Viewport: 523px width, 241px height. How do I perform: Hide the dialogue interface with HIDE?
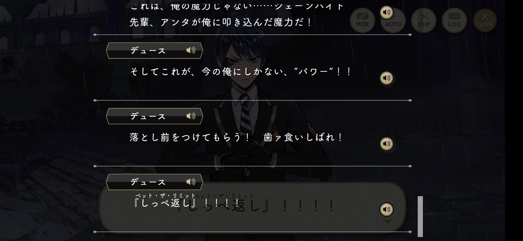362,20
